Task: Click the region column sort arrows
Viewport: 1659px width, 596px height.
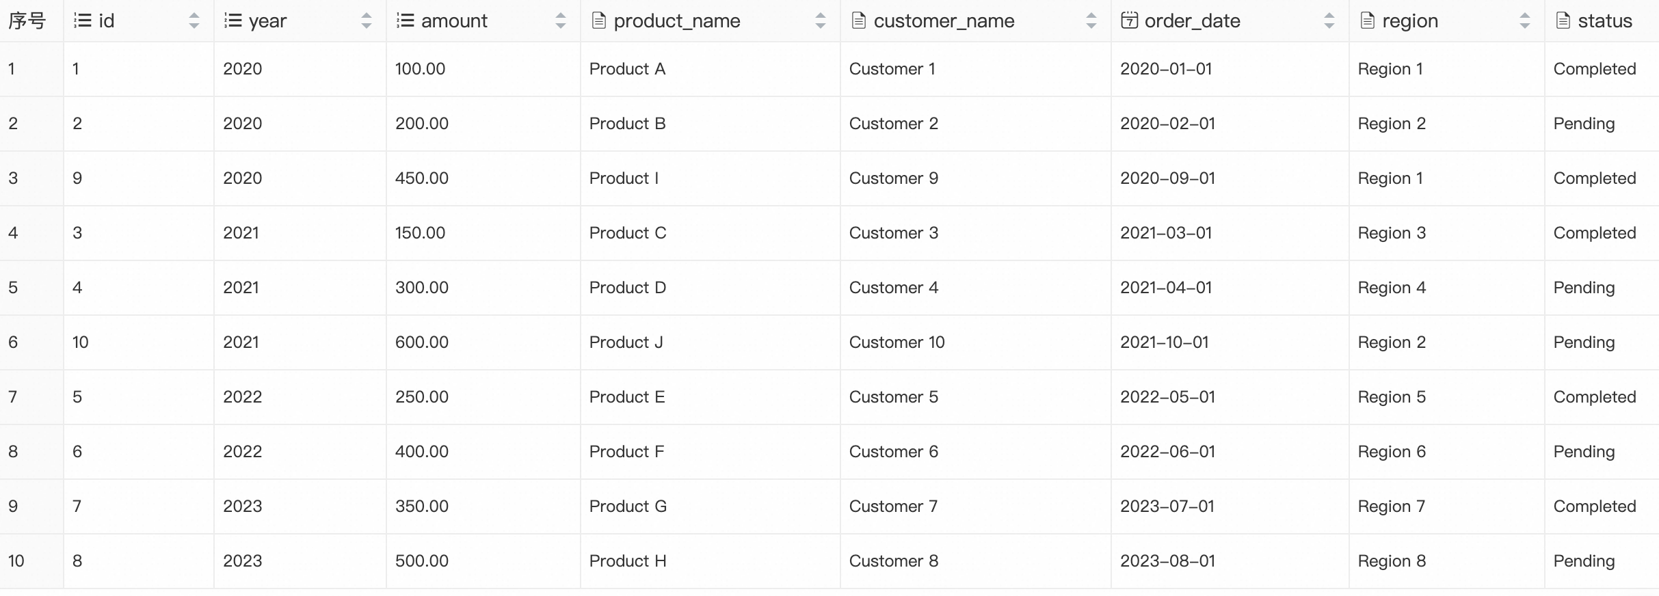Action: coord(1525,21)
